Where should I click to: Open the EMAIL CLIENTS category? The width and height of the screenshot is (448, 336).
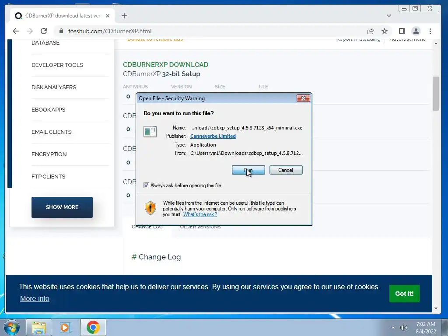(x=52, y=132)
